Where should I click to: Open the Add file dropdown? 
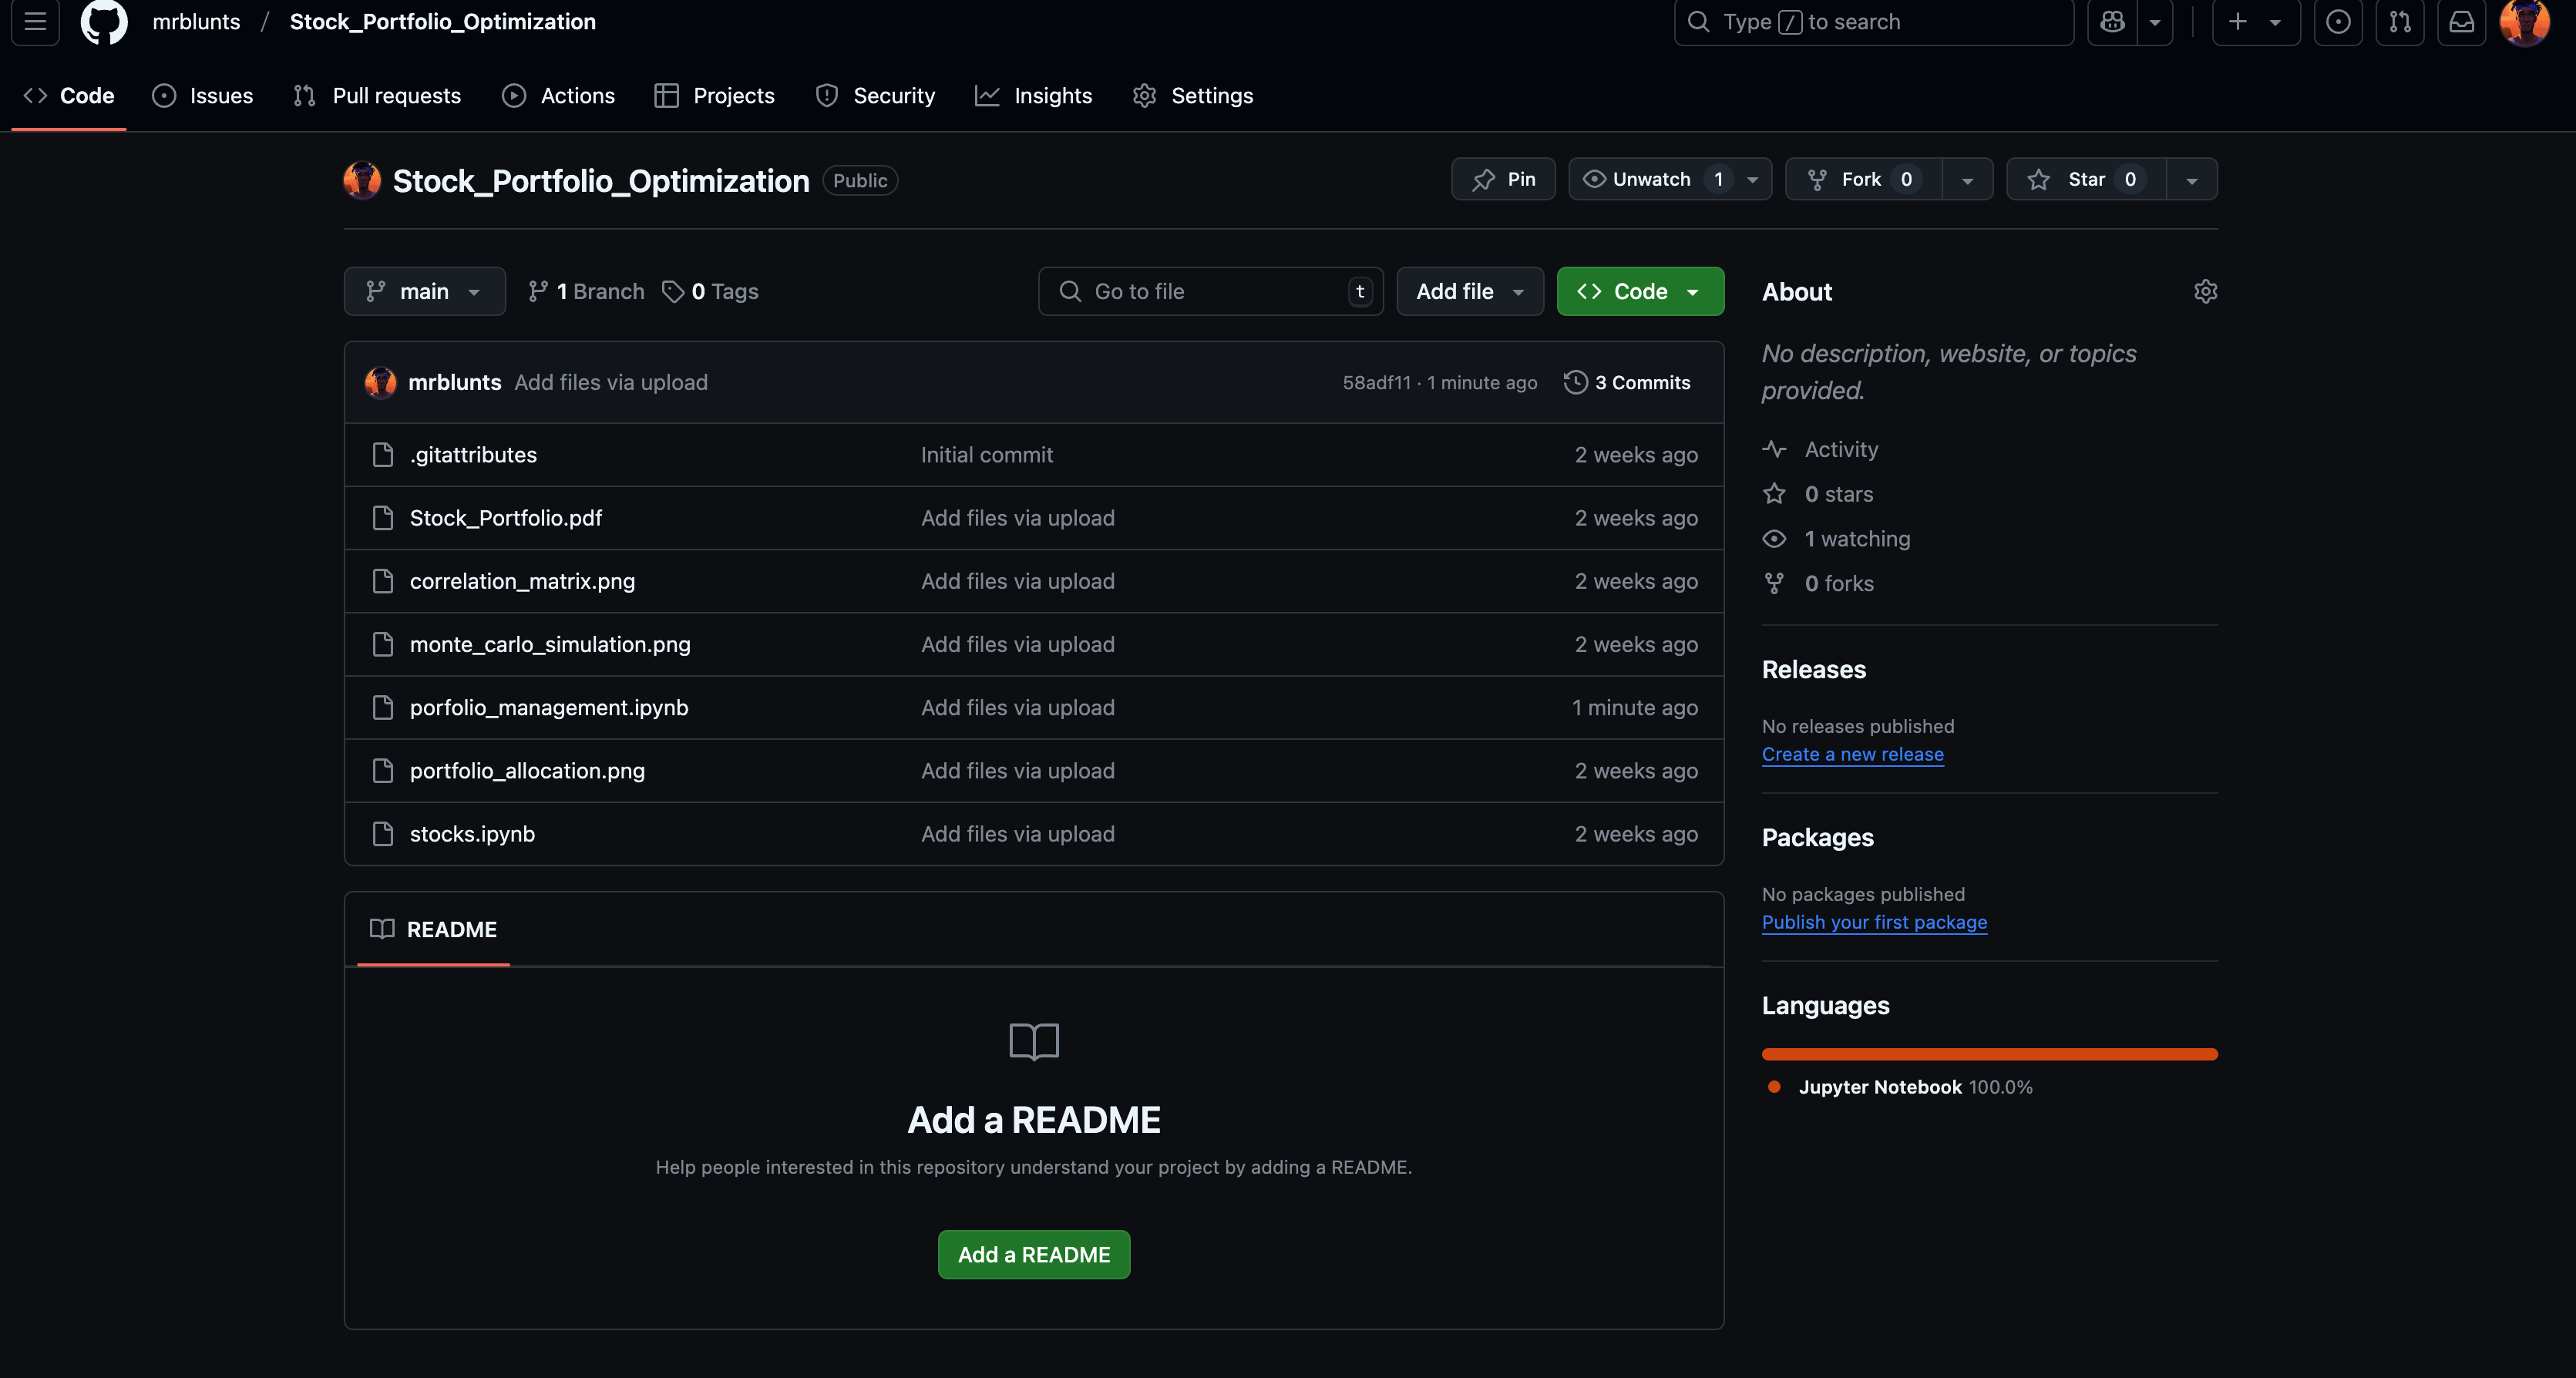pos(1469,291)
